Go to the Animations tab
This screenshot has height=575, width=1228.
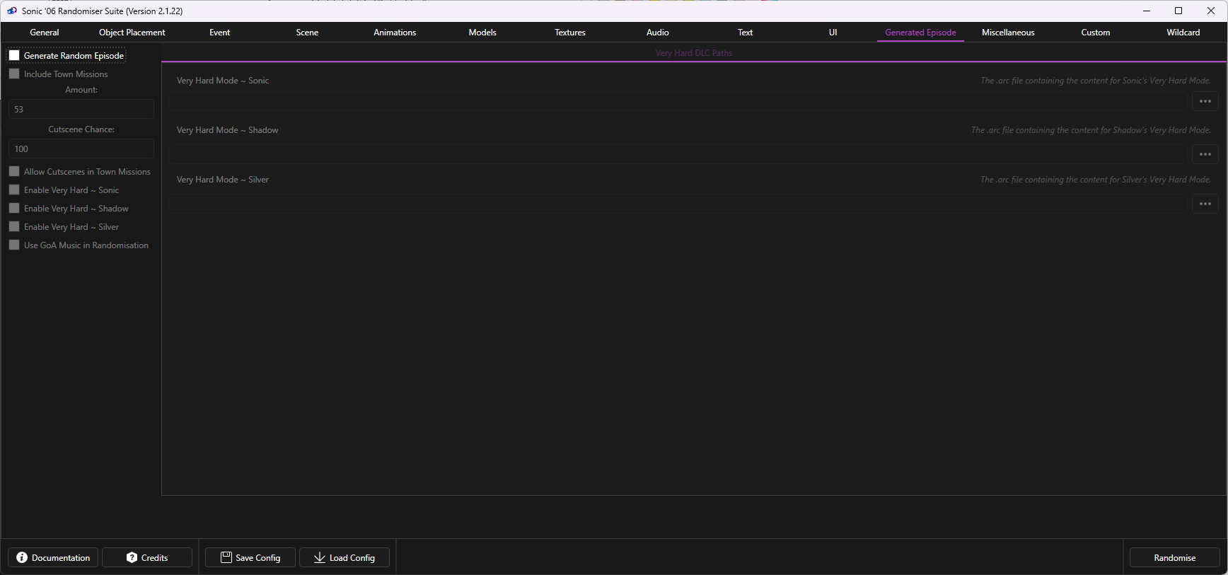(395, 33)
